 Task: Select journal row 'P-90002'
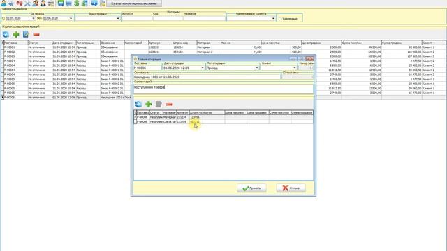click(223, 52)
